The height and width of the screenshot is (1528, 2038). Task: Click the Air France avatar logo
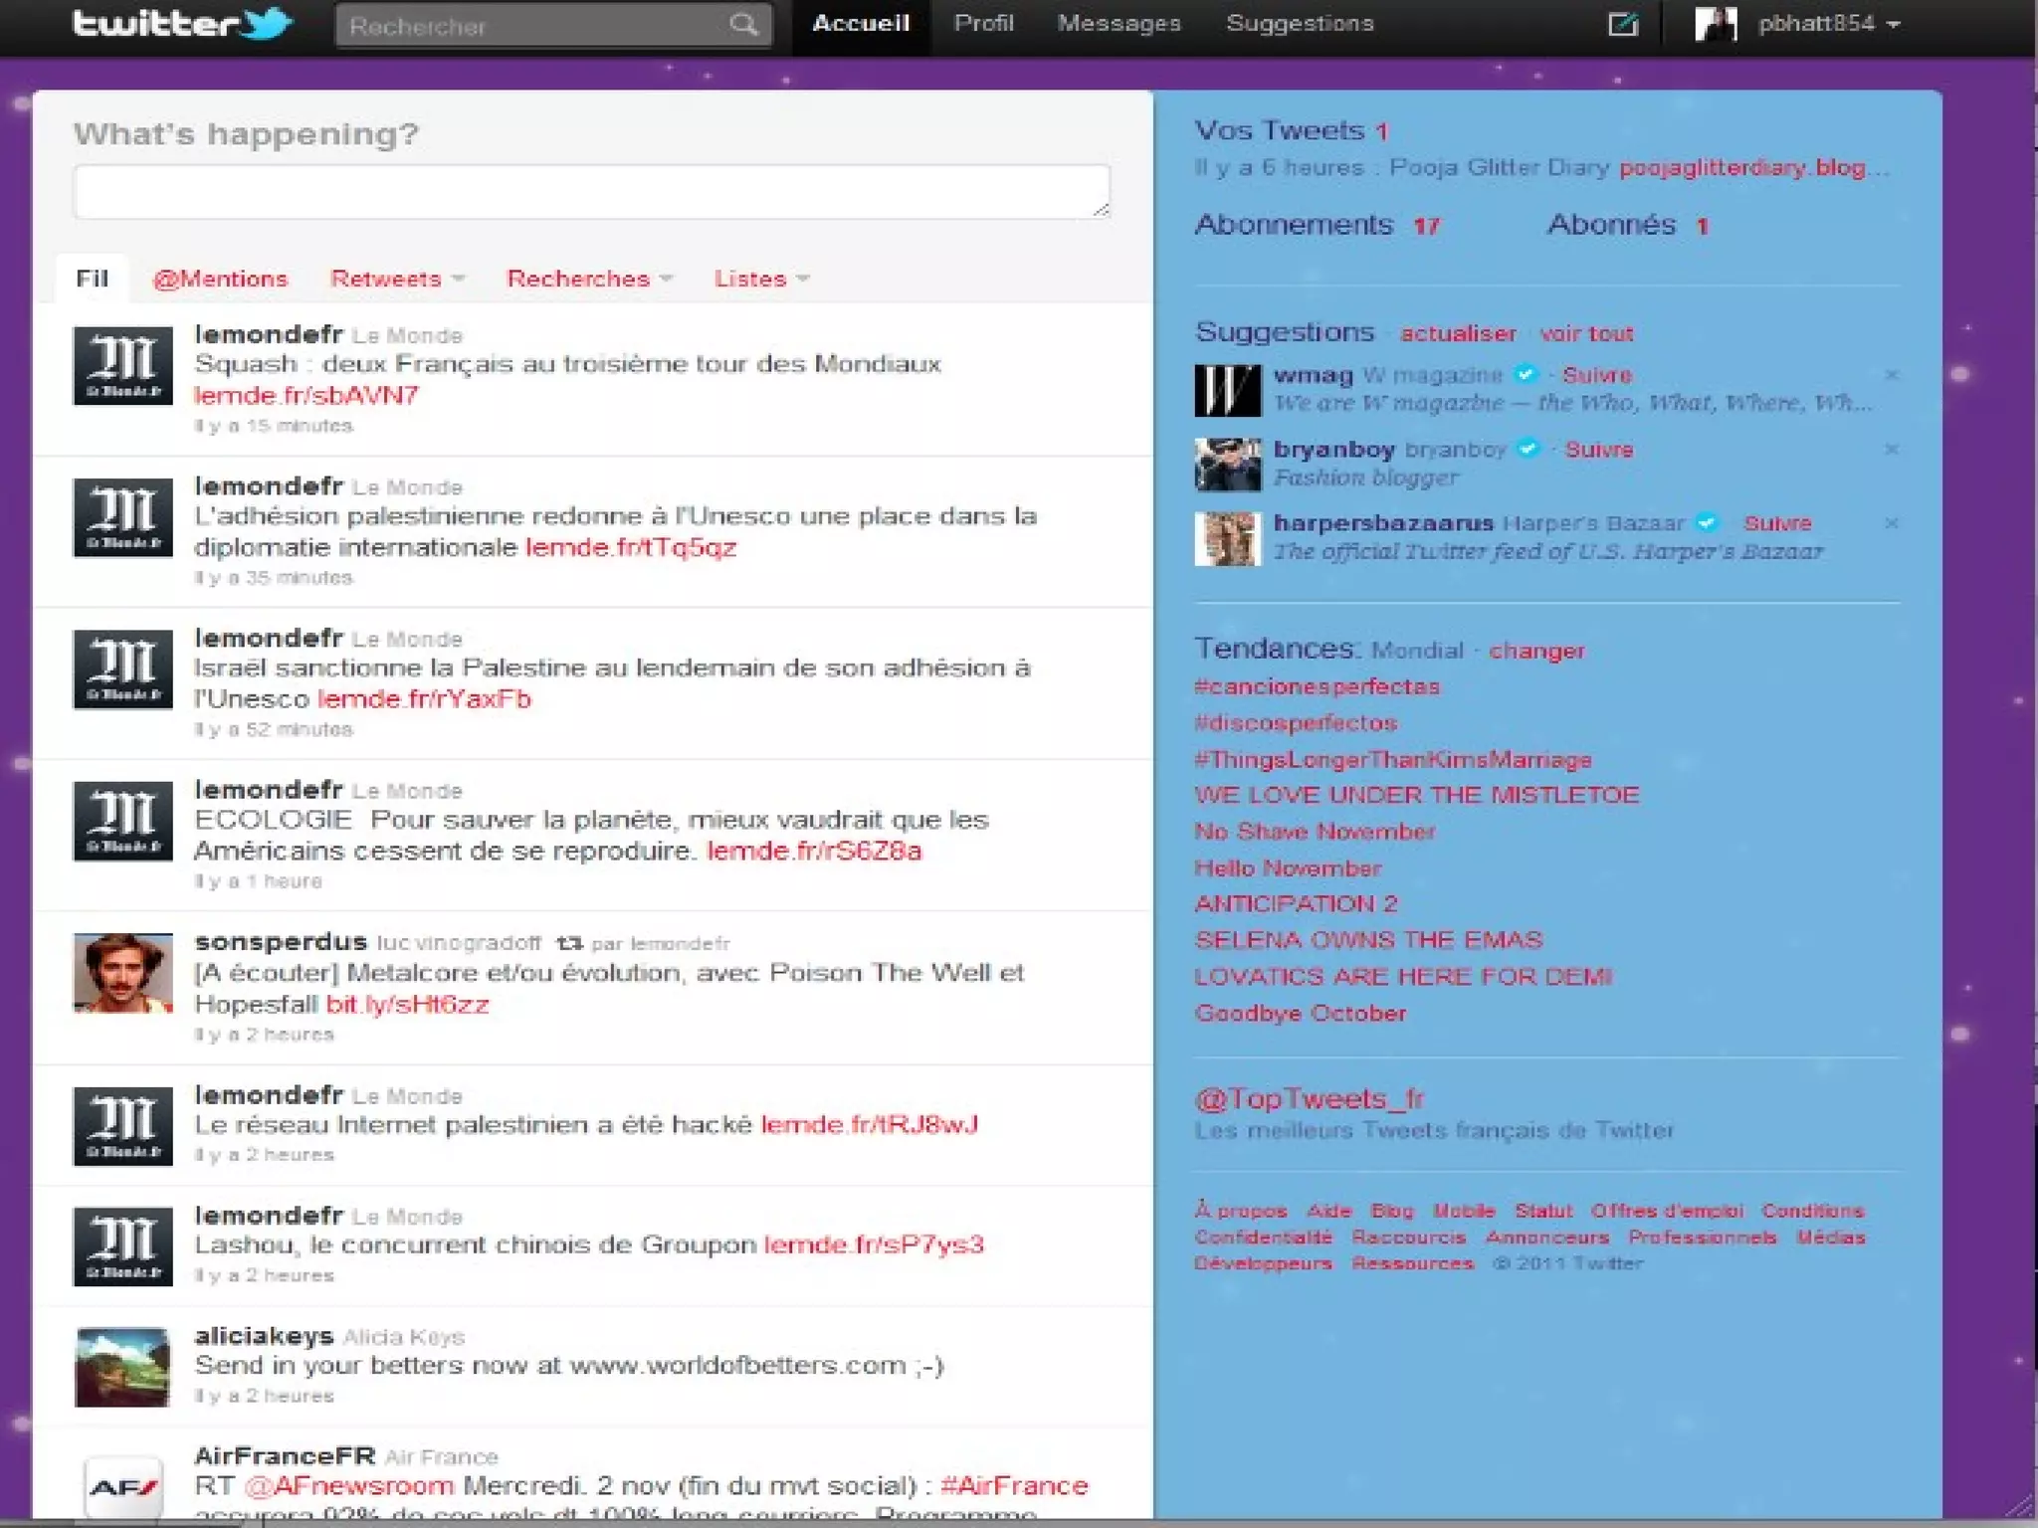[123, 1488]
